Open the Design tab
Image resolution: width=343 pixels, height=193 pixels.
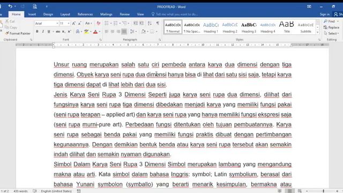pyautogui.click(x=48, y=14)
